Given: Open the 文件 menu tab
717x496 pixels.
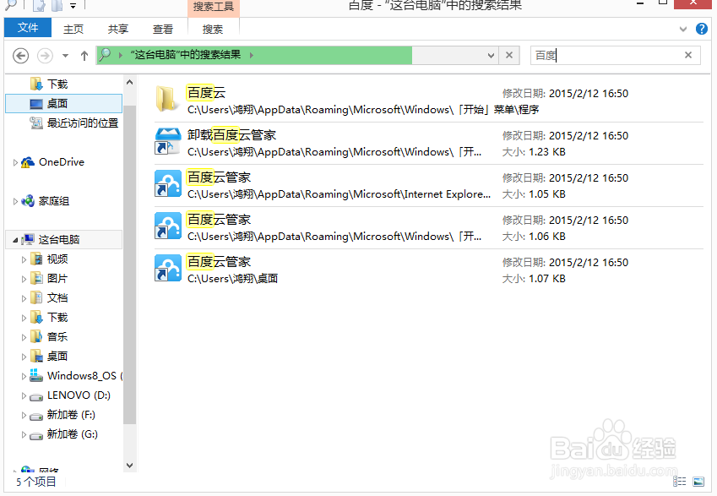Looking at the screenshot, I should click(x=27, y=28).
